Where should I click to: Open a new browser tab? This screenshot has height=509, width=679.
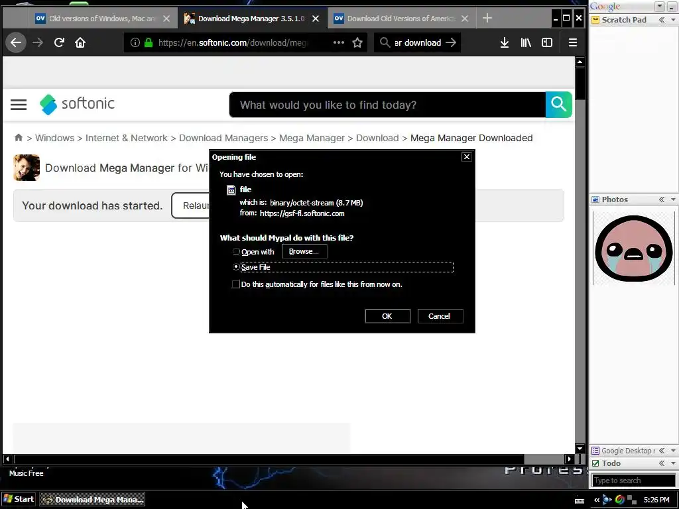(487, 18)
